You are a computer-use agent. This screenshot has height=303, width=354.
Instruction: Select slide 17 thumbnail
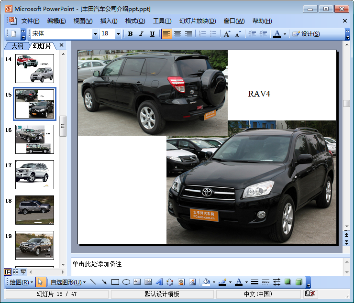[x=34, y=174]
